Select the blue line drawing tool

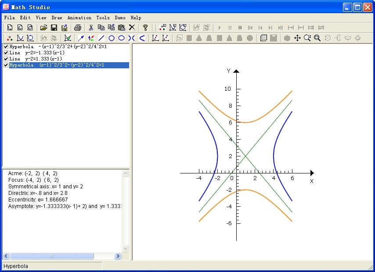(101, 38)
